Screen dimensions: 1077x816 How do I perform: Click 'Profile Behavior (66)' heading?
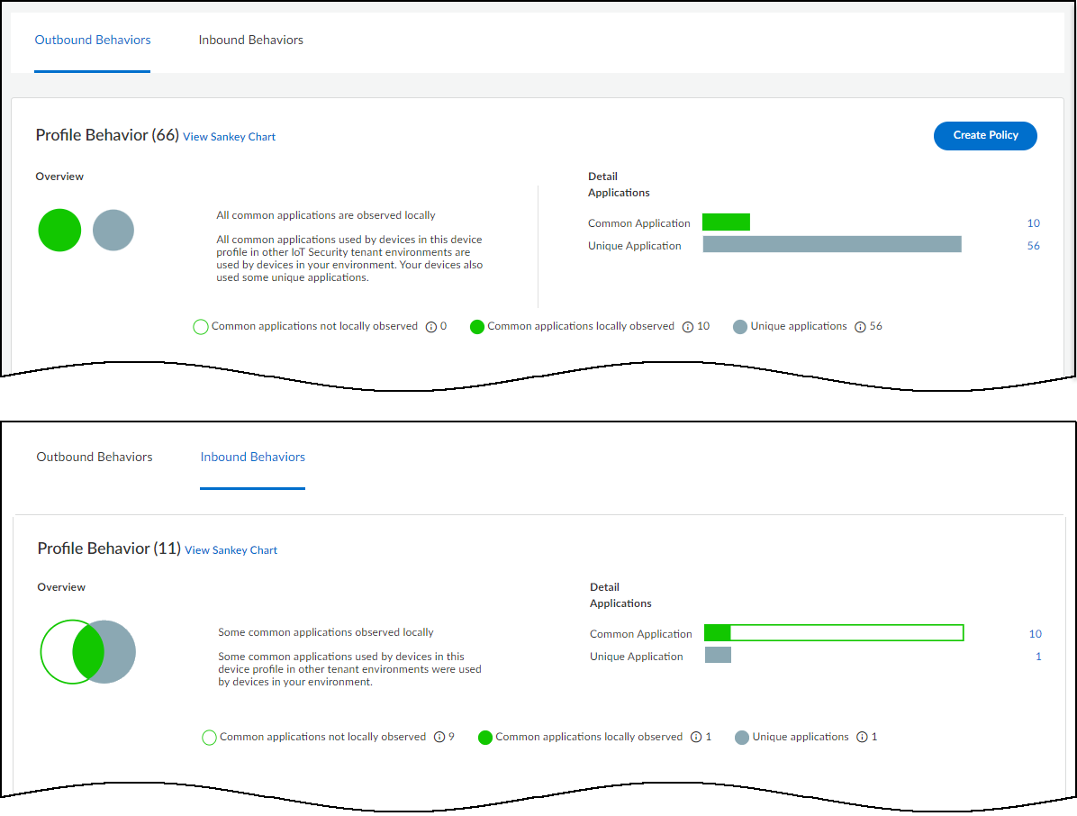point(107,135)
